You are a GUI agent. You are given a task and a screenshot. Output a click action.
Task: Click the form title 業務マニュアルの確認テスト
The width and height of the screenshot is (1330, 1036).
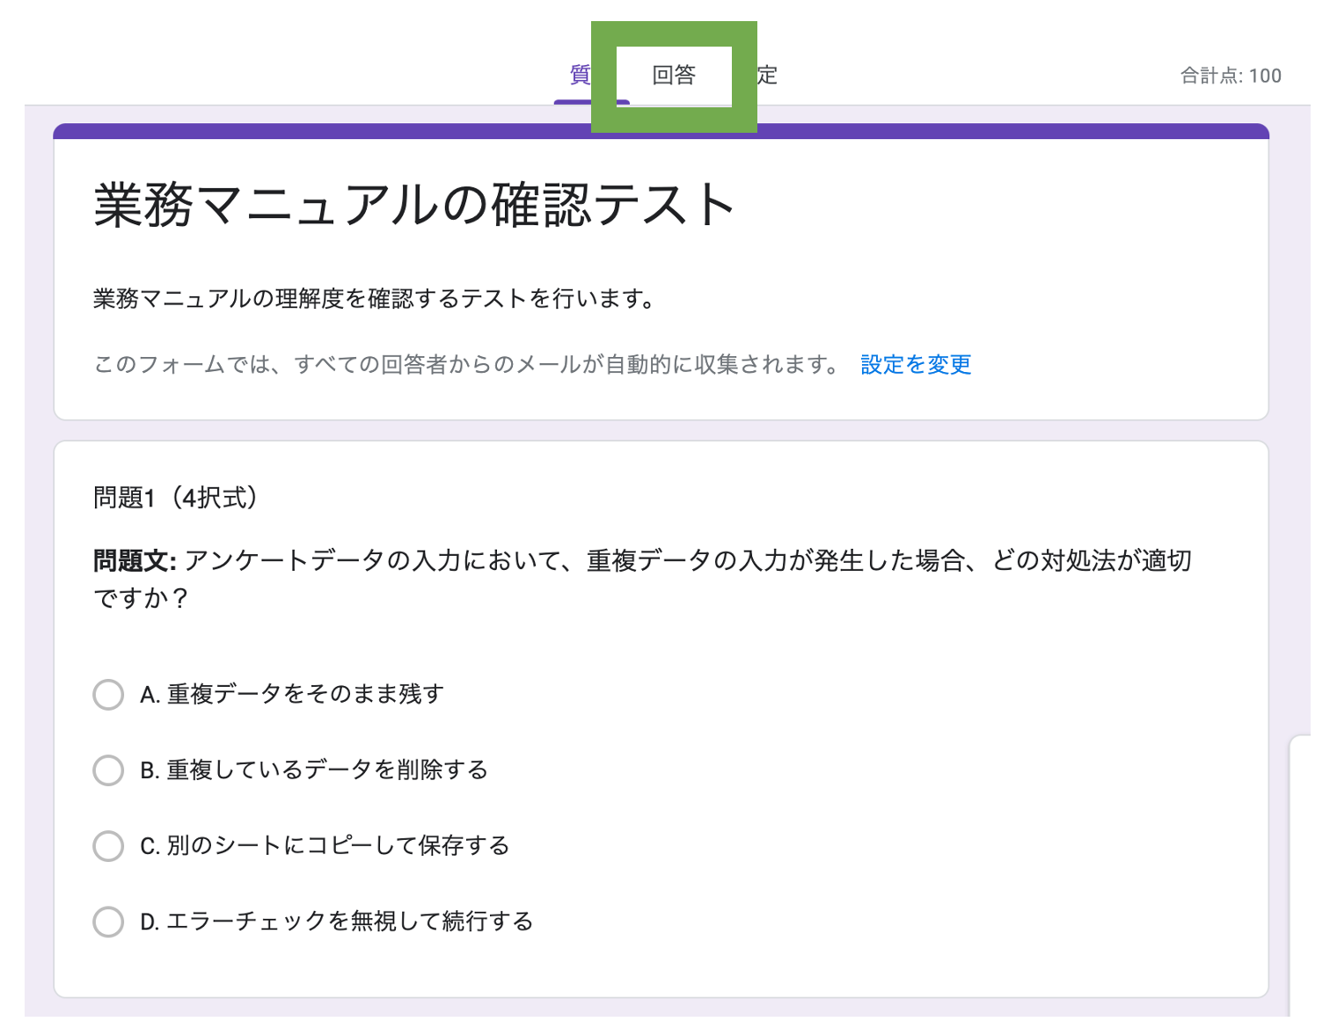click(414, 205)
